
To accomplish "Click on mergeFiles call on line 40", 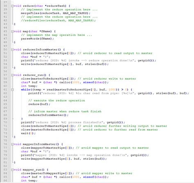I will [x=56, y=13].
